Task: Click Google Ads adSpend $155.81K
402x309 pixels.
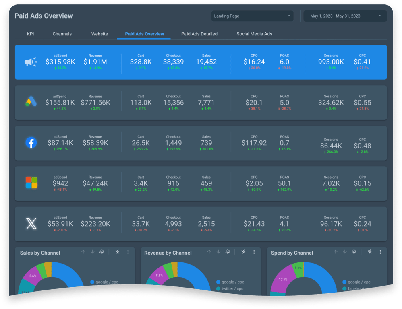Action: click(60, 103)
